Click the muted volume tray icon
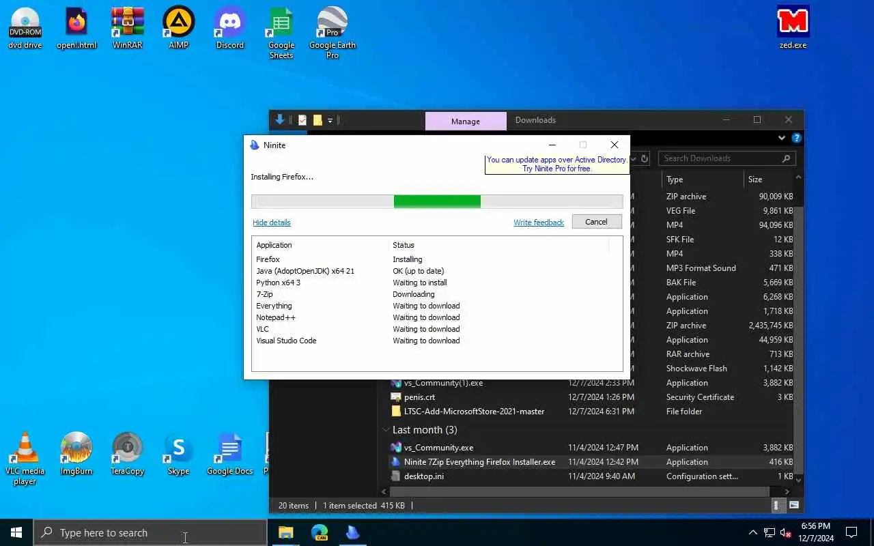Viewport: 874px width, 546px height. (x=786, y=532)
